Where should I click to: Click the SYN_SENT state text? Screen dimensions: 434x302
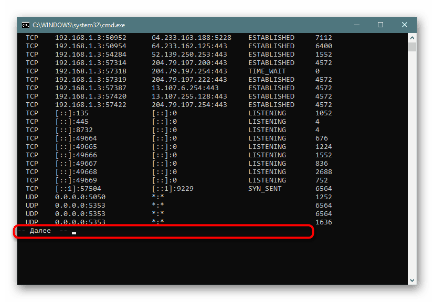click(x=265, y=189)
